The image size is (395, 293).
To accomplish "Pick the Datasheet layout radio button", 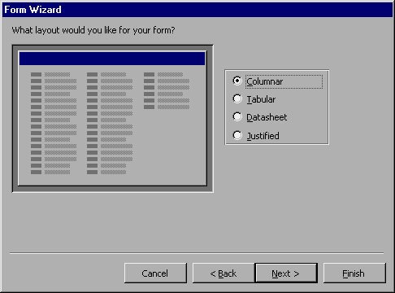I will [x=237, y=117].
